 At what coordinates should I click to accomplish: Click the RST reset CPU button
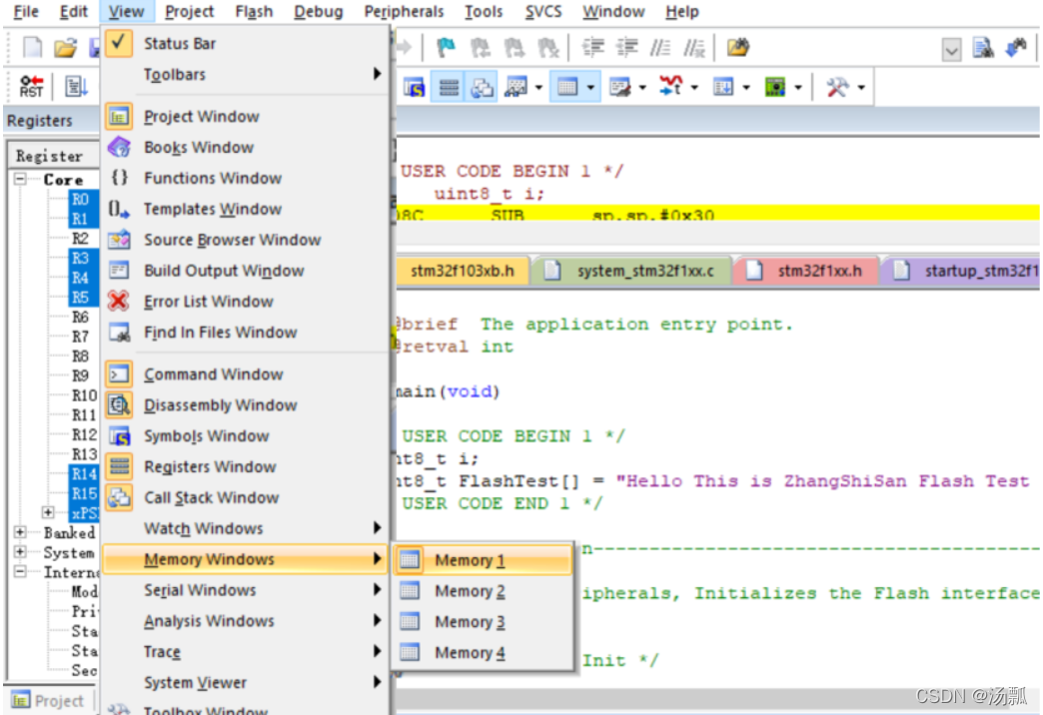(x=31, y=87)
